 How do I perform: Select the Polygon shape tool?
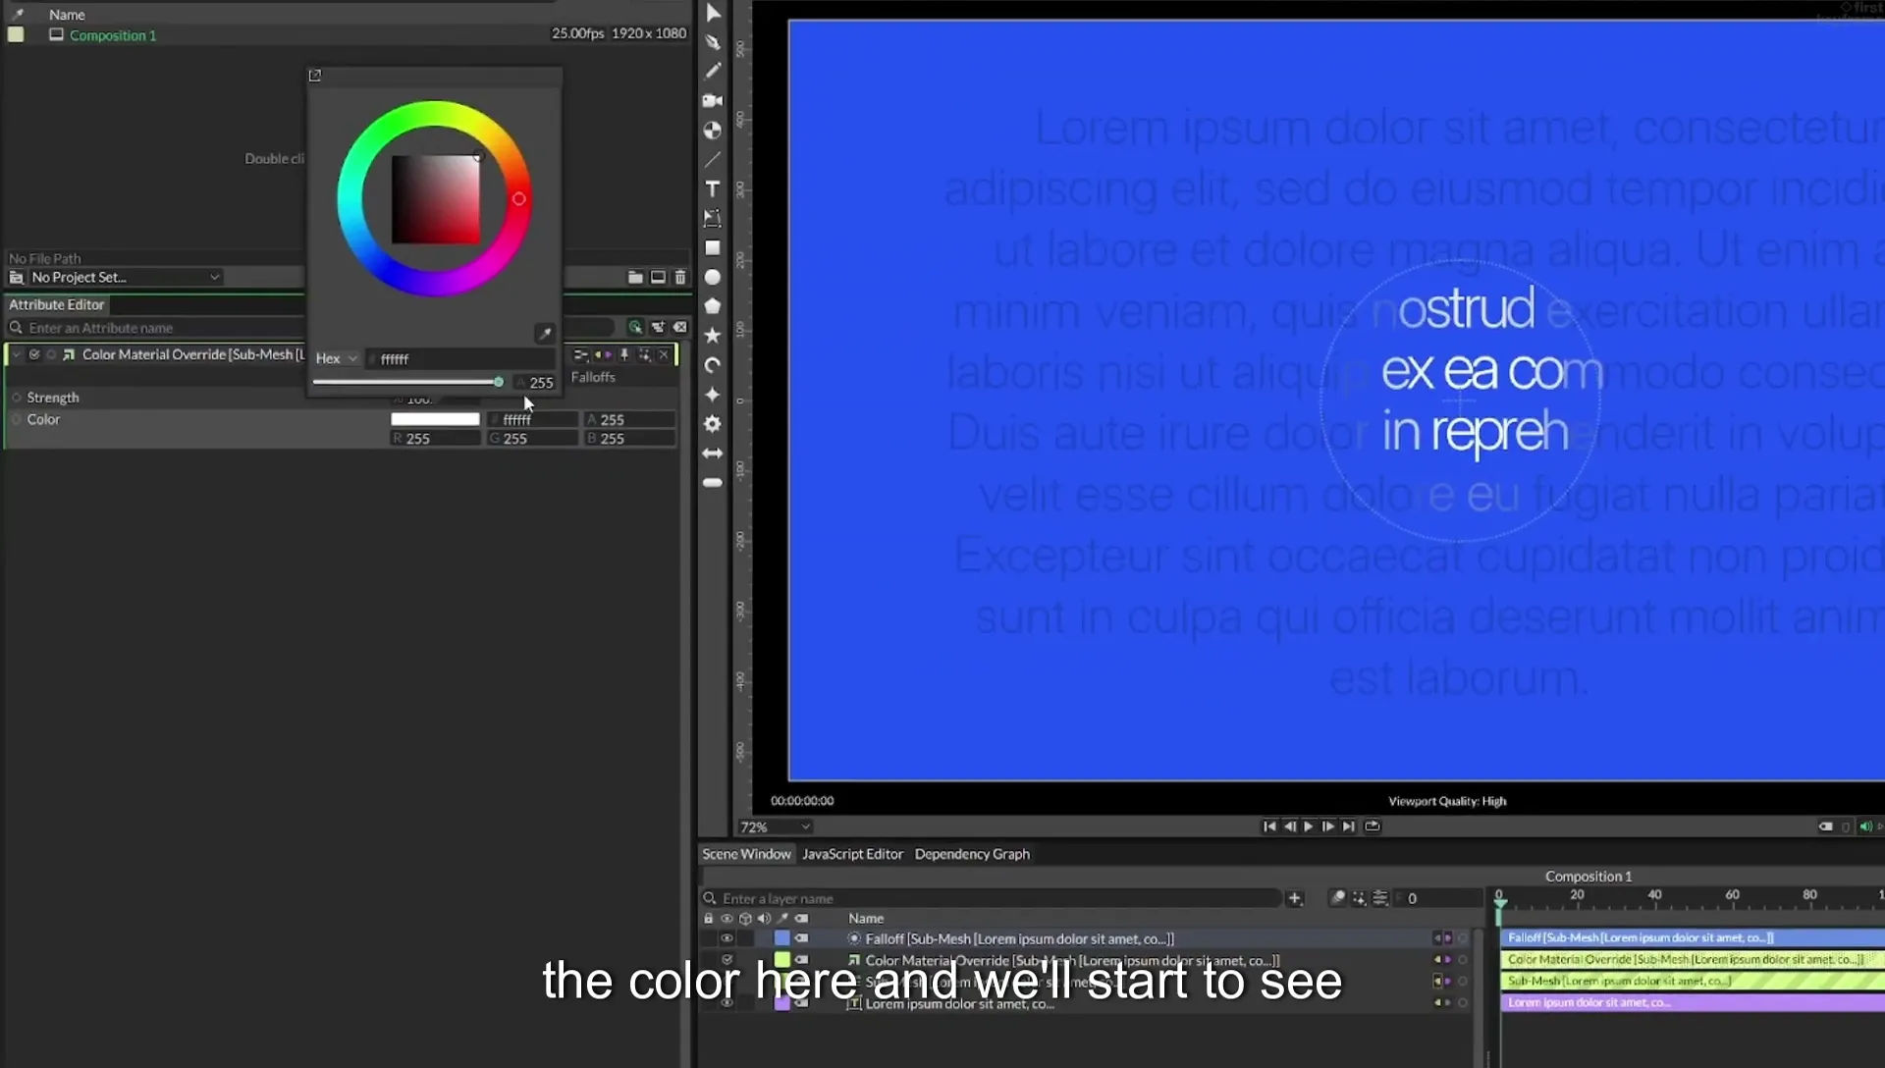pos(713,306)
